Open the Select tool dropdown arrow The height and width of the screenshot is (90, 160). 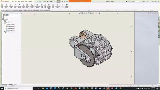point(60,1)
